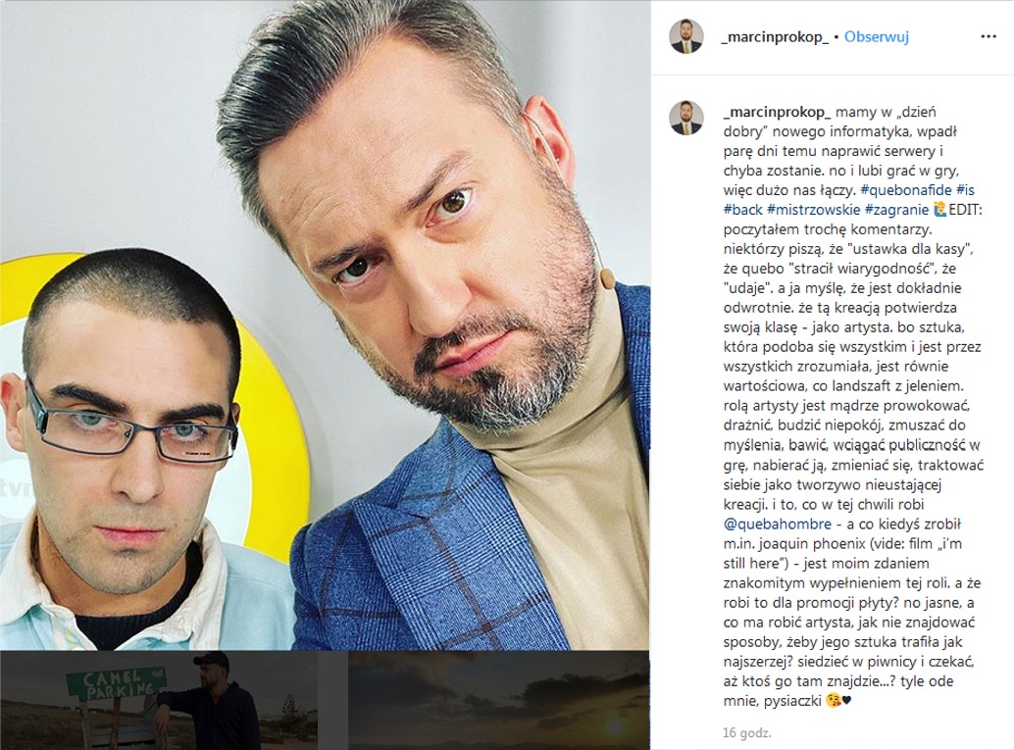The height and width of the screenshot is (750, 1014).
Task: Click the header profile avatar
Action: pyautogui.click(x=686, y=36)
